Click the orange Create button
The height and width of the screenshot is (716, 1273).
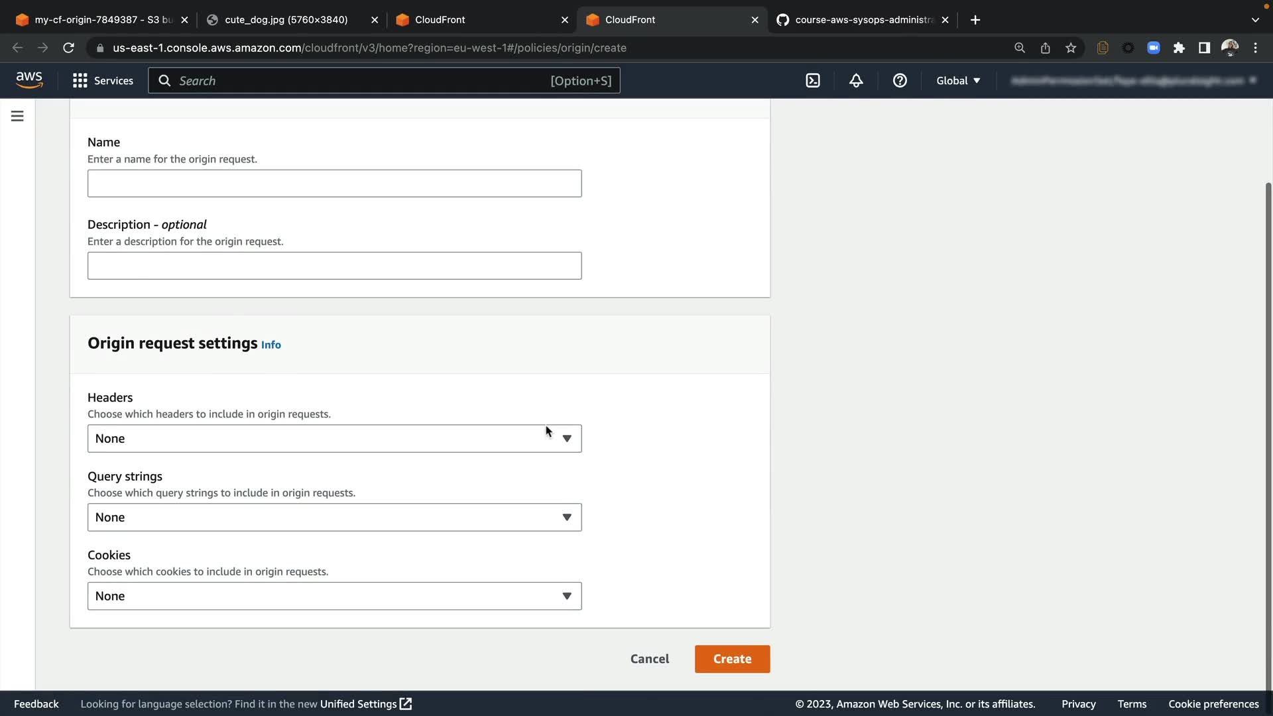point(732,659)
